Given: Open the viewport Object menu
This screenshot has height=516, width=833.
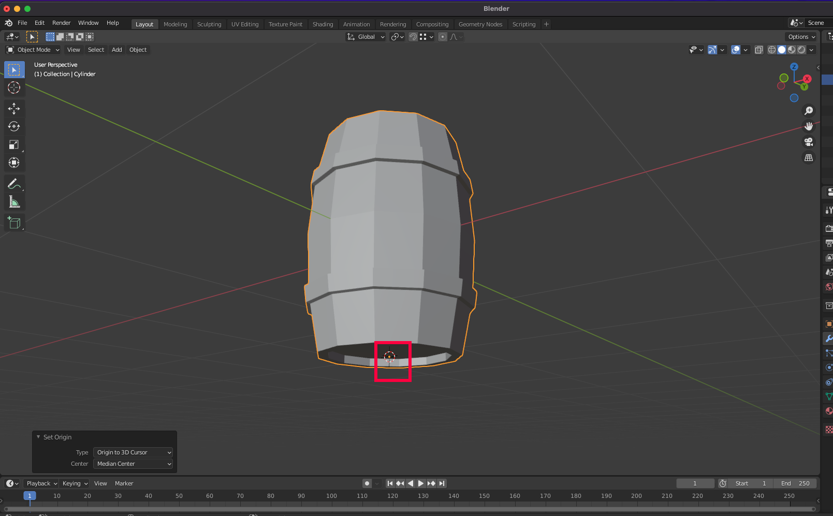Looking at the screenshot, I should click(138, 50).
